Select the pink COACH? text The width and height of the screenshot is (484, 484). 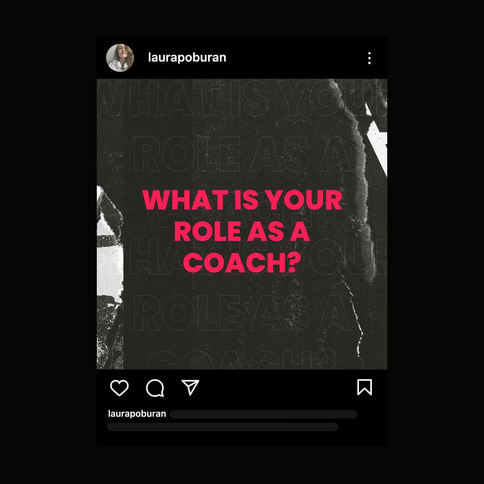[x=242, y=262]
